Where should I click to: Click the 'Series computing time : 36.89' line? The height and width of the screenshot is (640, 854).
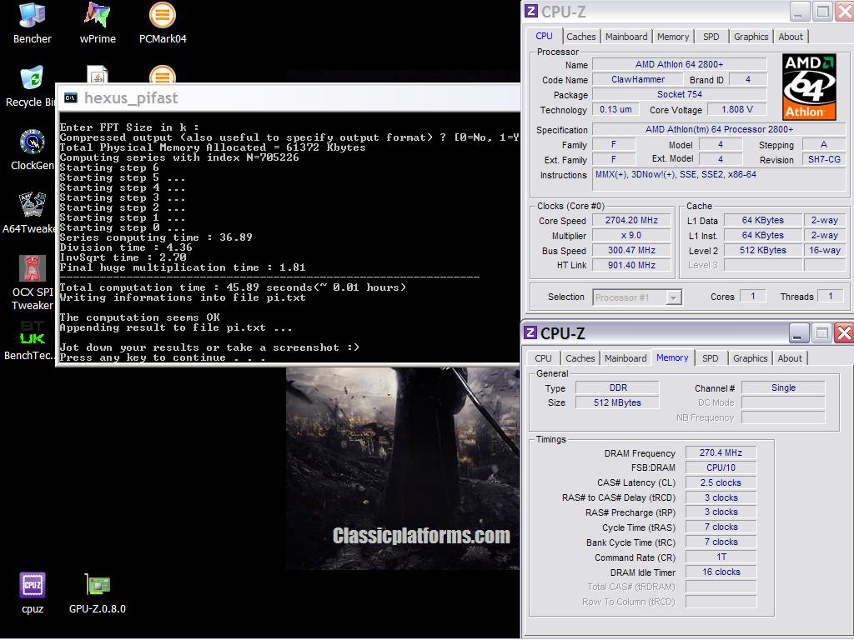tap(156, 237)
